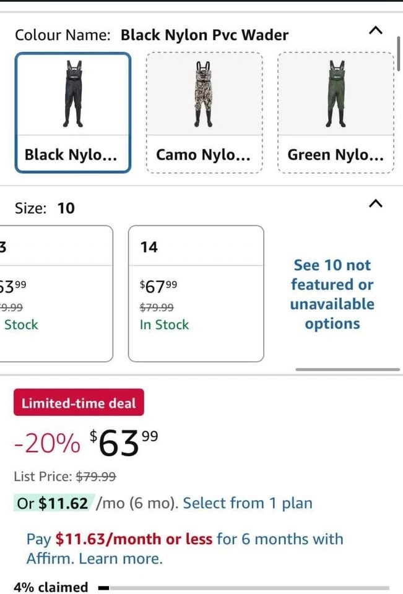Collapse the Size section chevron
403x594 pixels.
[376, 204]
